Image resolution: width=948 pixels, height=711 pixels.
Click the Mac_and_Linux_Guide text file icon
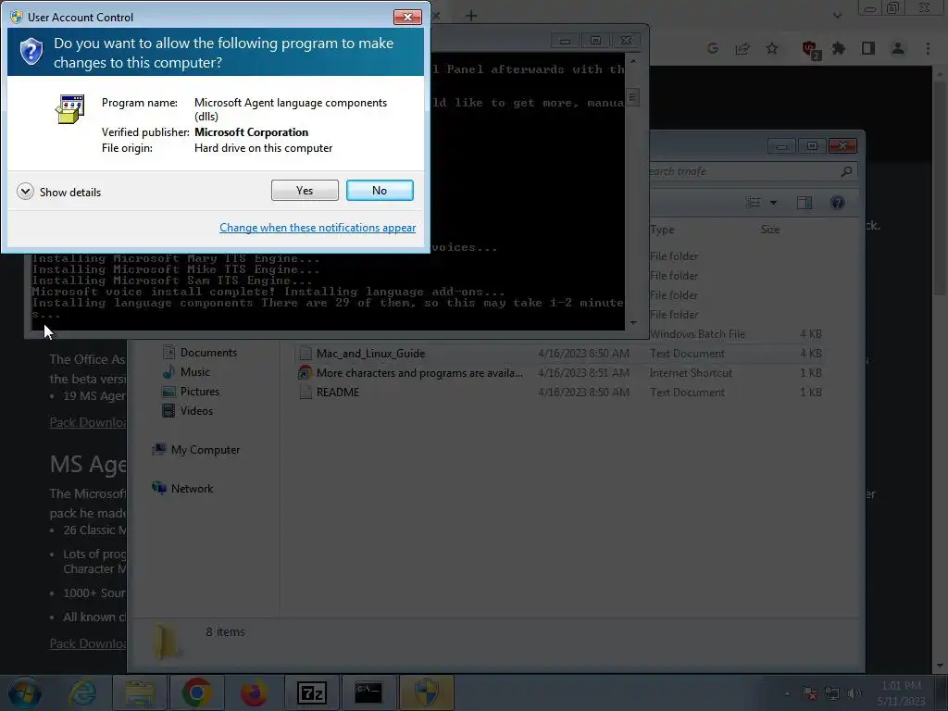coord(306,353)
